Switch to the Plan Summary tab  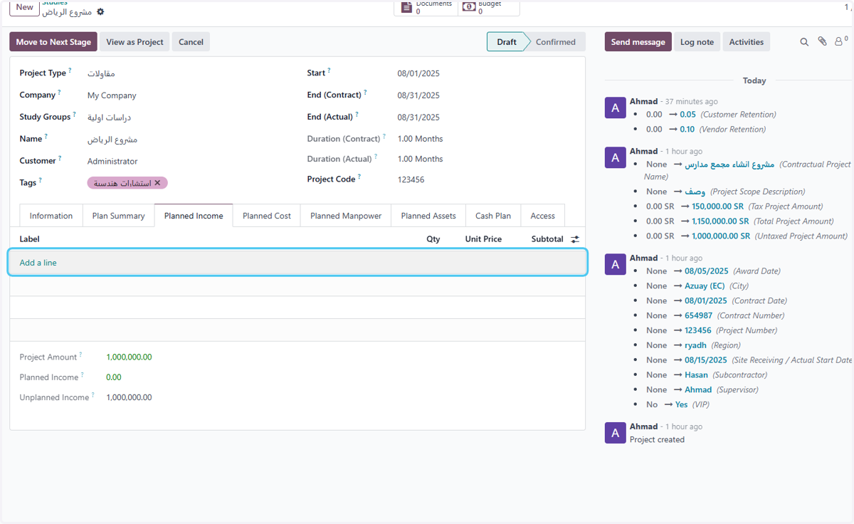tap(118, 216)
